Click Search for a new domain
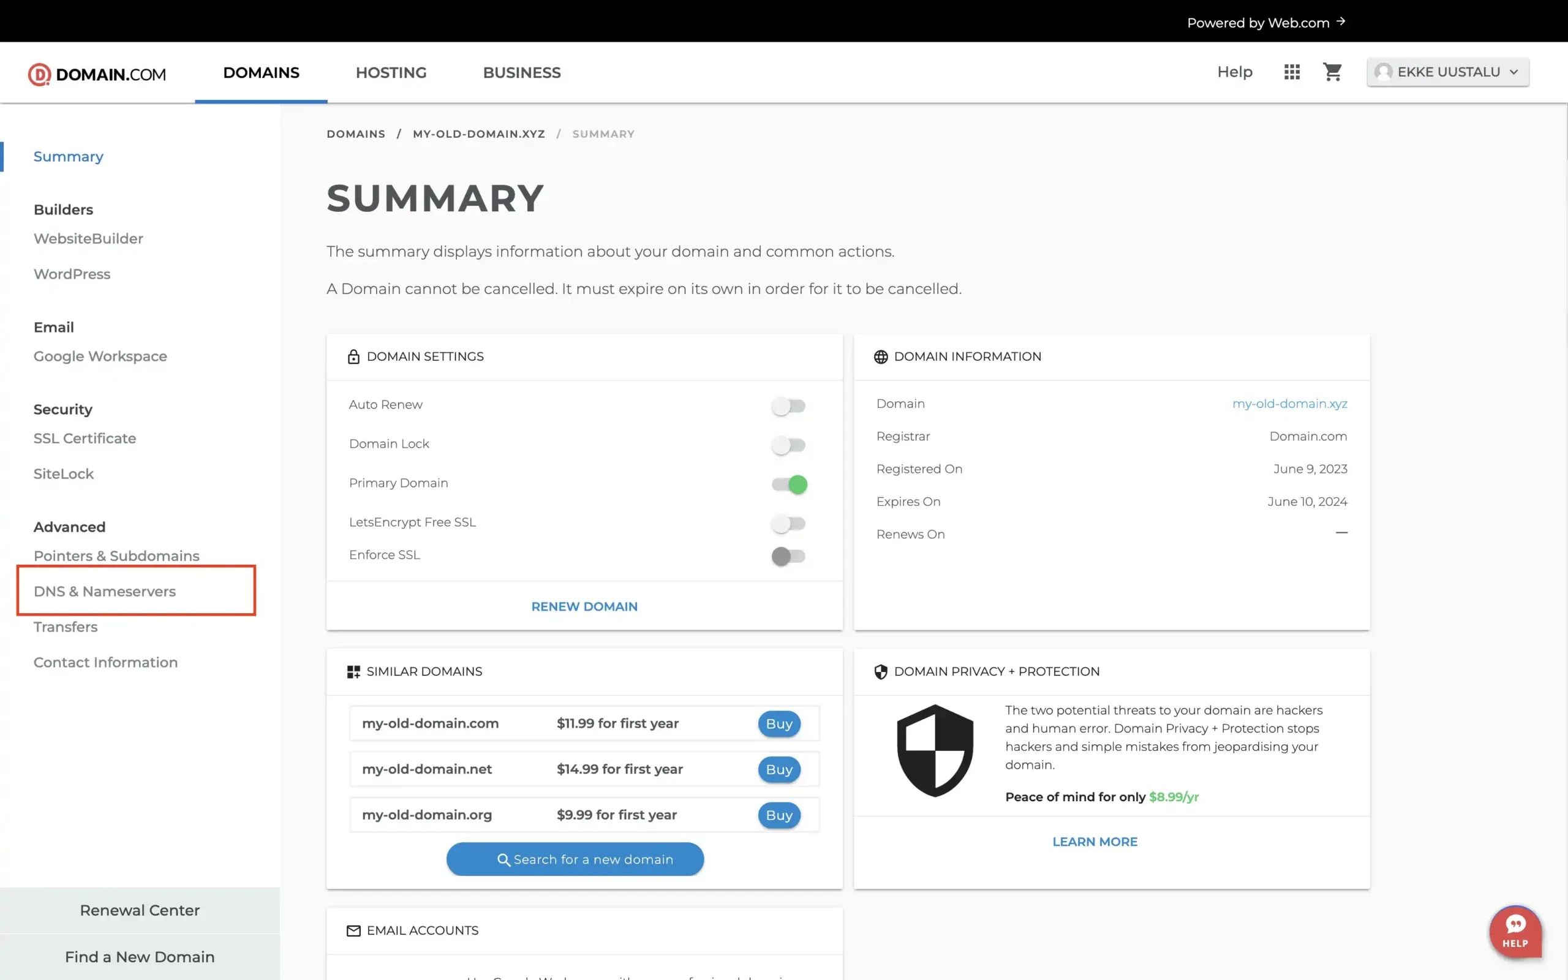Image resolution: width=1568 pixels, height=980 pixels. pyautogui.click(x=575, y=859)
